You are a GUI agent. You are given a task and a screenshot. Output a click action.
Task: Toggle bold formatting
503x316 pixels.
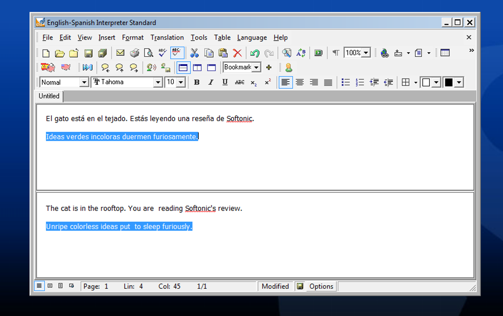(197, 82)
